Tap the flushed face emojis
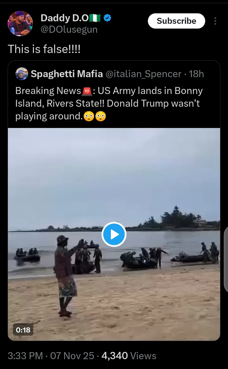The height and width of the screenshot is (369, 228). [x=95, y=116]
